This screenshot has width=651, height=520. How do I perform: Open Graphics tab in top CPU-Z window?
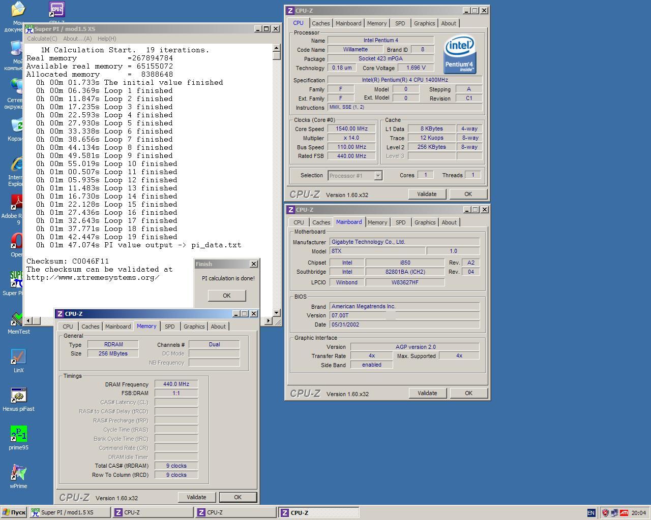tap(425, 23)
